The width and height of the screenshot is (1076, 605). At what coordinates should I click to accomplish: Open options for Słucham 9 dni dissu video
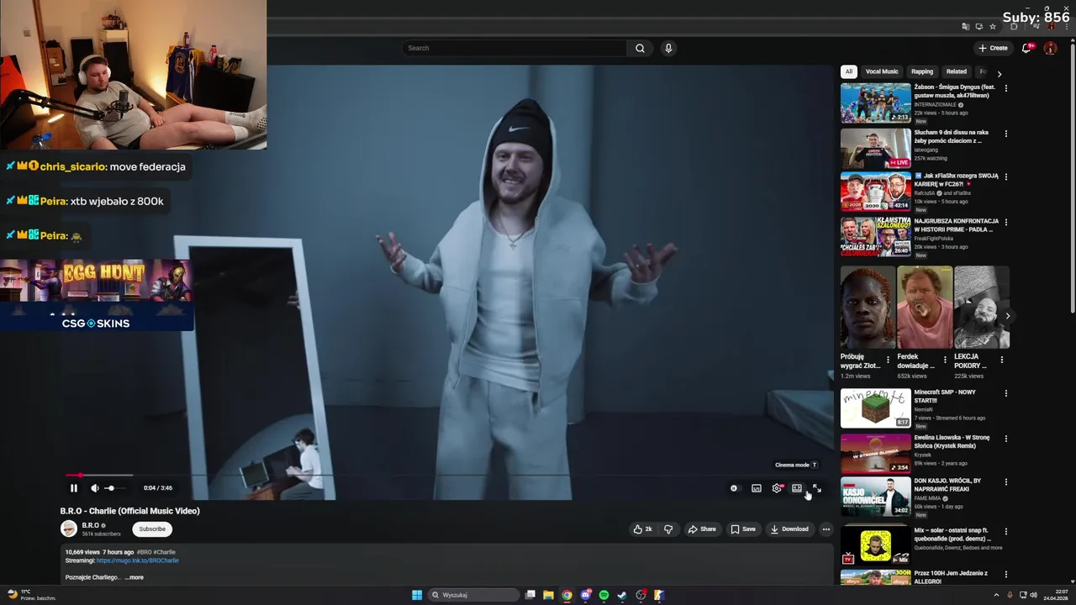point(1006,134)
